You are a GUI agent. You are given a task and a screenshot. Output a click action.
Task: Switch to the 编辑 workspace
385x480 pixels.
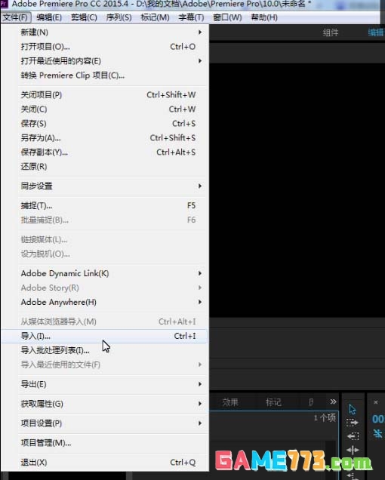(x=376, y=32)
